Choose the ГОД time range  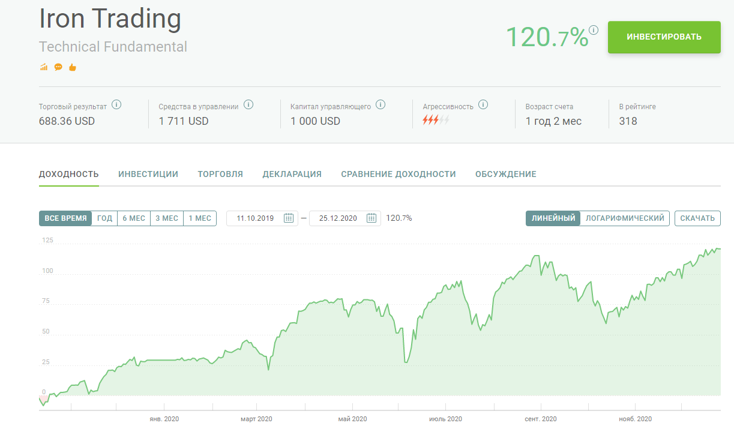click(x=104, y=218)
